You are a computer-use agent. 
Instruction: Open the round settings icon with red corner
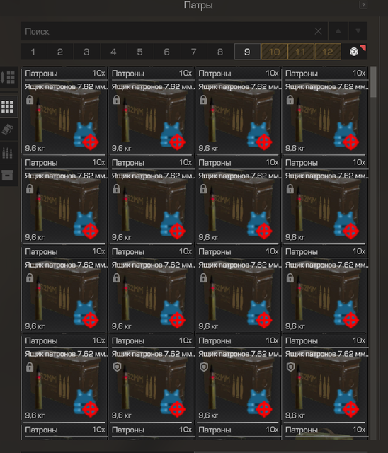[x=354, y=52]
